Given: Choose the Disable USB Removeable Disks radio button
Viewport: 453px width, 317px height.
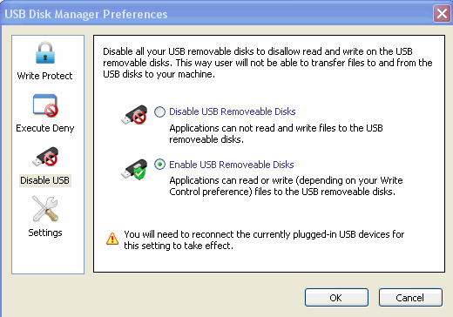Looking at the screenshot, I should click(159, 111).
